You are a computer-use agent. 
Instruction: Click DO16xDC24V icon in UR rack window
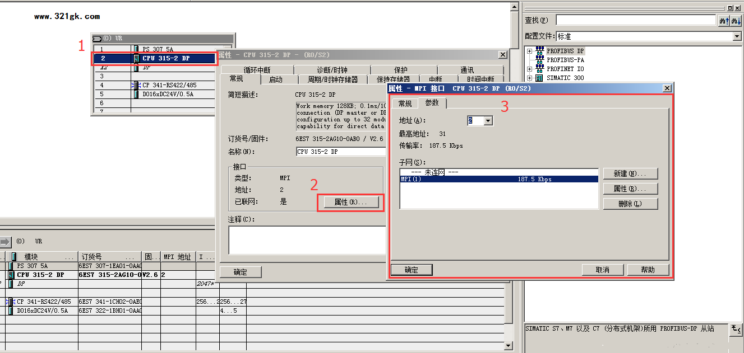137,94
